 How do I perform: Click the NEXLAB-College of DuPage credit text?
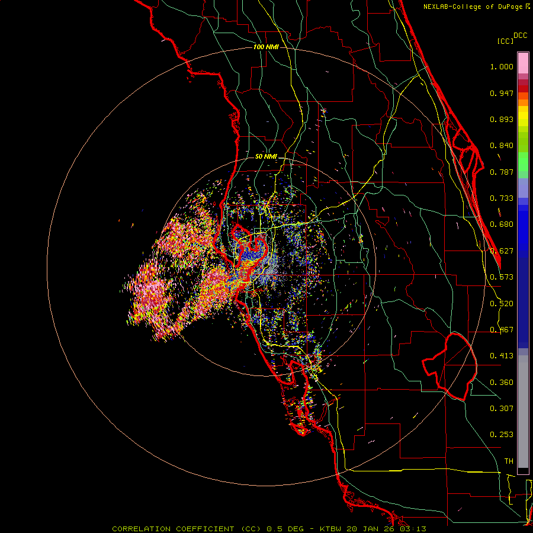pos(473,7)
